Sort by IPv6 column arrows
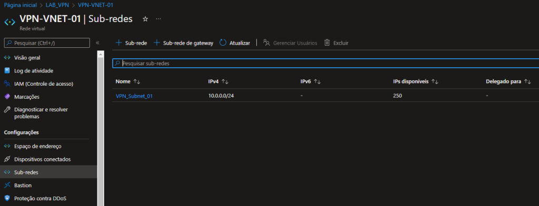The height and width of the screenshot is (206, 539). (317, 81)
